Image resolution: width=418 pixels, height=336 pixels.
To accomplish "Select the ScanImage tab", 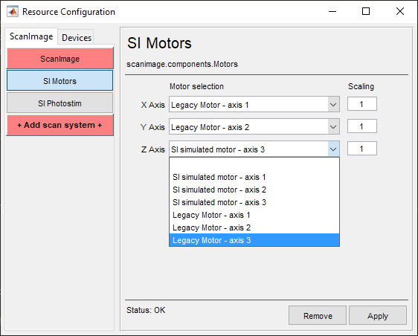I will 31,36.
